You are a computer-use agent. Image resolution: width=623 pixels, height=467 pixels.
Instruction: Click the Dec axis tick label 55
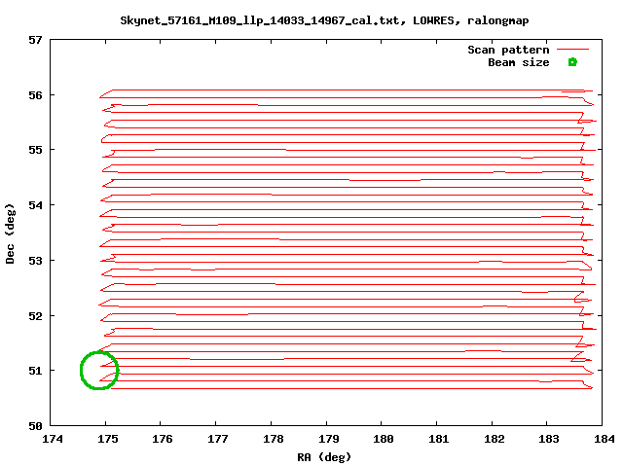[35, 150]
